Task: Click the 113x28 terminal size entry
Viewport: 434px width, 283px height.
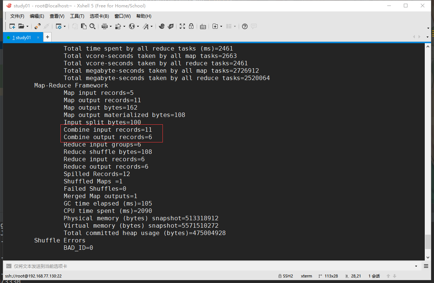Action: tap(328, 276)
